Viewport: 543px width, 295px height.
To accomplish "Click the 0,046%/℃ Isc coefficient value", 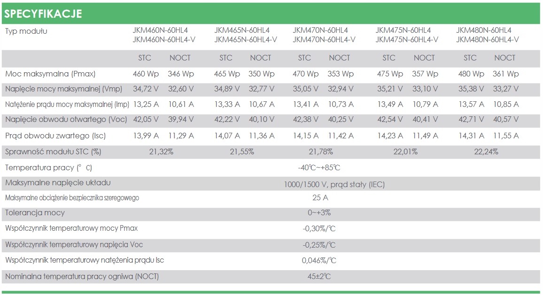I will point(319,260).
